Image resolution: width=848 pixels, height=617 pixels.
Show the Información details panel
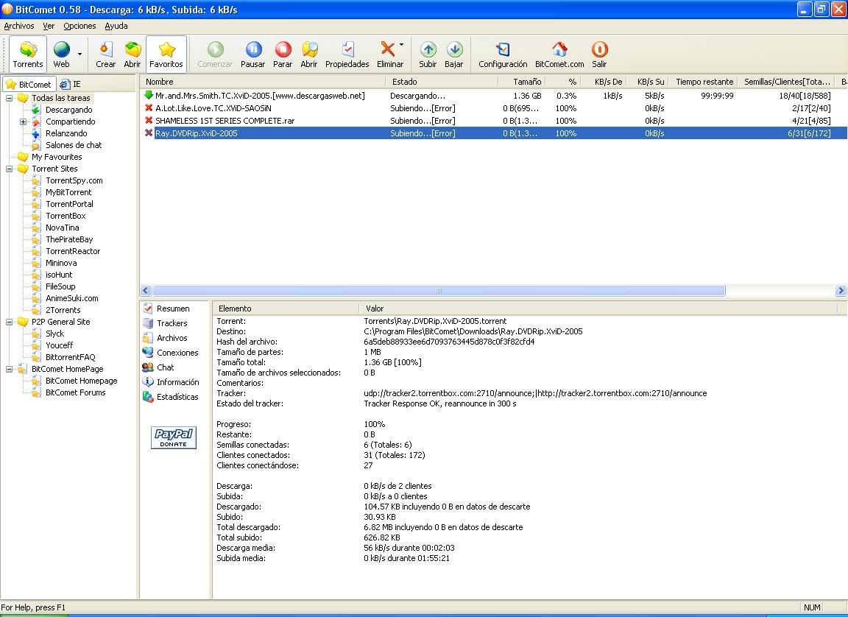click(178, 382)
